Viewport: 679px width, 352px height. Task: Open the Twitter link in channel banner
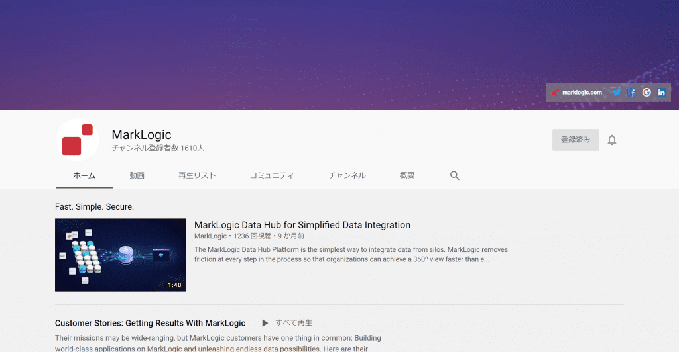coord(617,92)
